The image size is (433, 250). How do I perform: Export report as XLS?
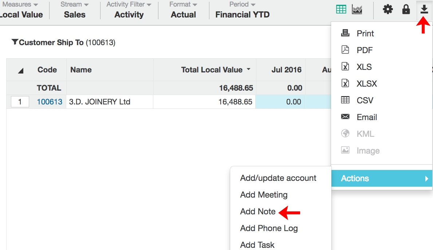pyautogui.click(x=364, y=67)
